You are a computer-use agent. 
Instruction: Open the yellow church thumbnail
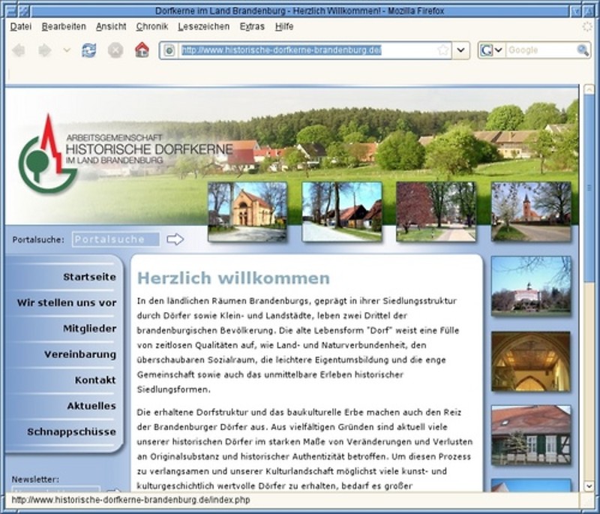pyautogui.click(x=247, y=212)
